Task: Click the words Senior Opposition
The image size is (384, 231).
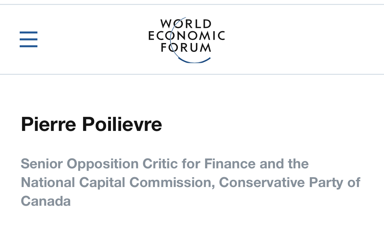Action: [x=80, y=164]
